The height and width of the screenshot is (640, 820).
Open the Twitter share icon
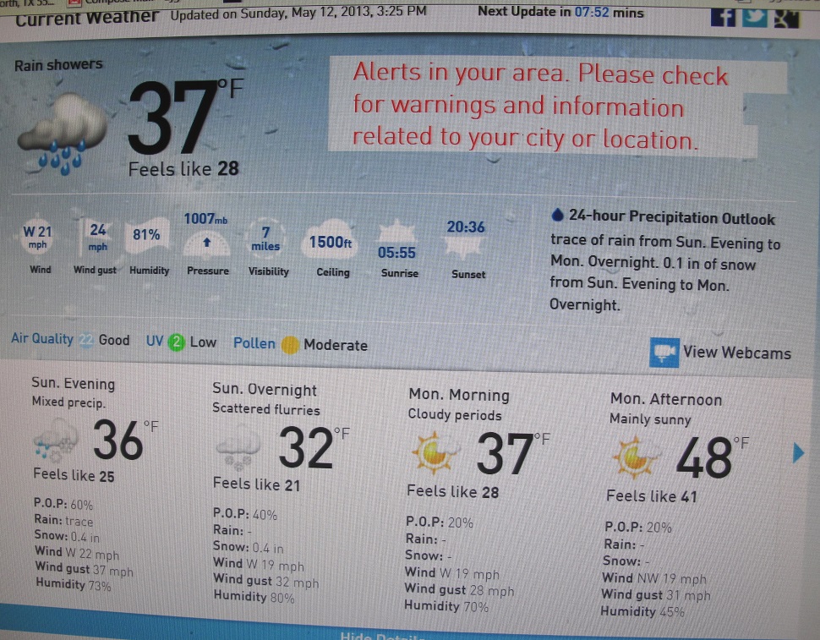[x=754, y=17]
